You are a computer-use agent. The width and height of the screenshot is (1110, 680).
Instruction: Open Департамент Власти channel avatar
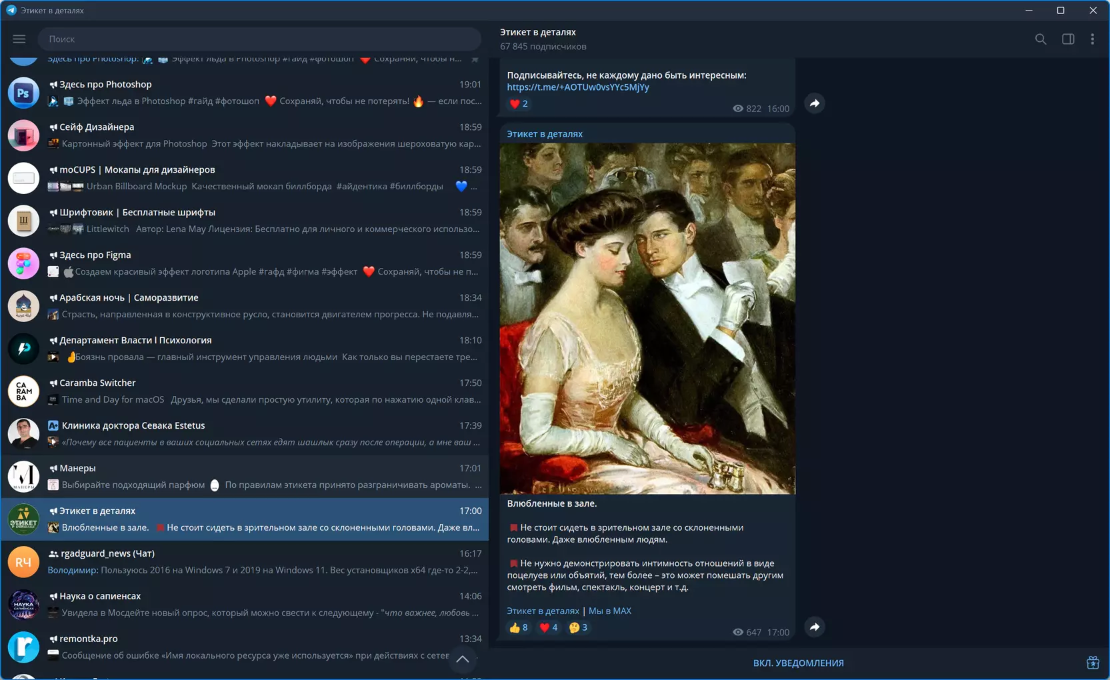[x=23, y=349]
